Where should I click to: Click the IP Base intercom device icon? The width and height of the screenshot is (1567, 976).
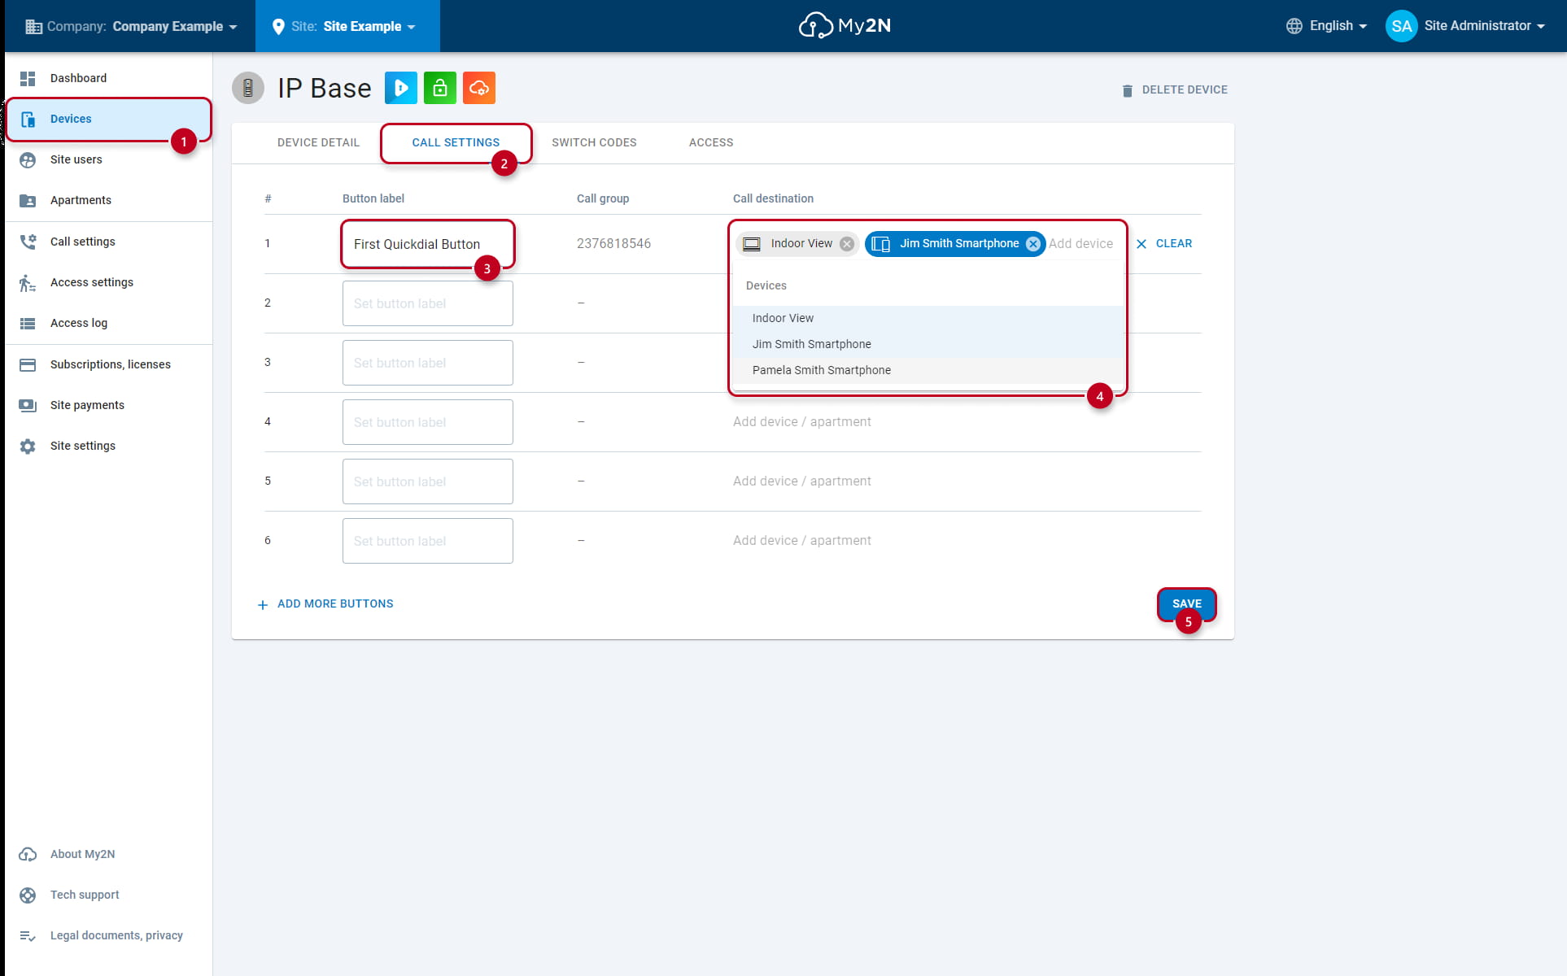tap(248, 88)
